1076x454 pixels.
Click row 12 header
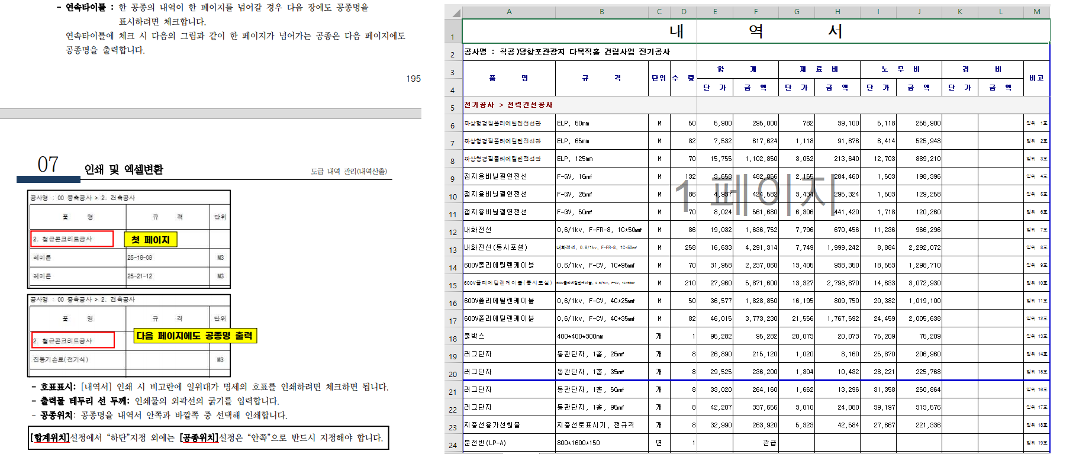[x=453, y=232]
